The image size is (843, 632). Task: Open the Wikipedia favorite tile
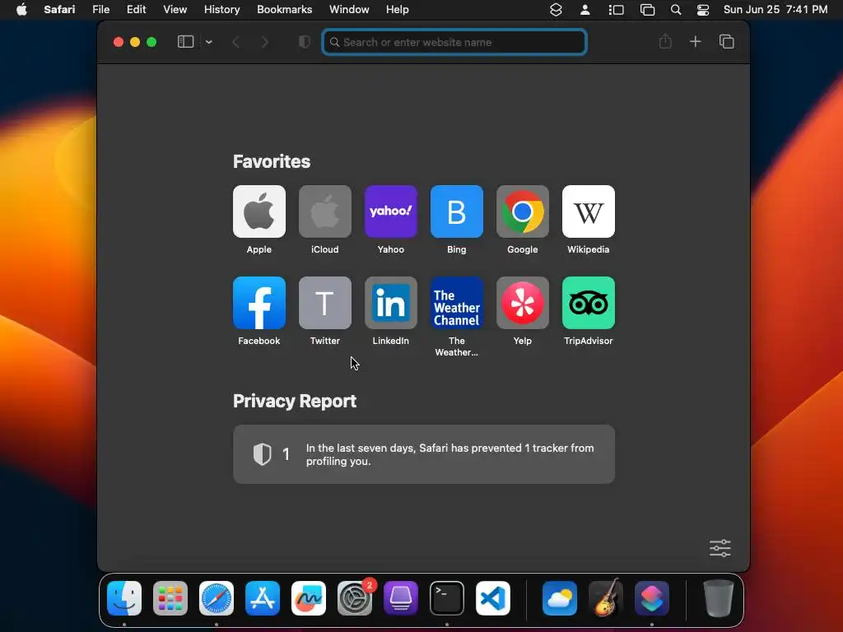[588, 211]
